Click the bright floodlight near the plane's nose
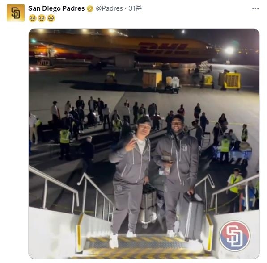267x263 pixels. 229,50
